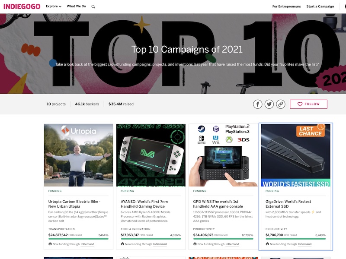Click the TRANSPORTATION category label

[61, 229]
